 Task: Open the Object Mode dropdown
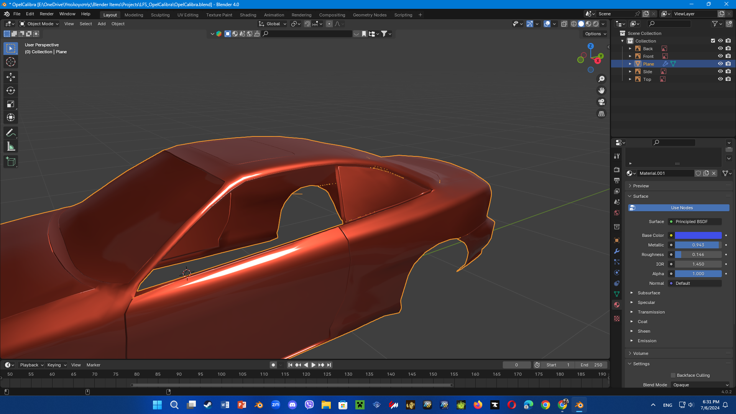pyautogui.click(x=39, y=24)
